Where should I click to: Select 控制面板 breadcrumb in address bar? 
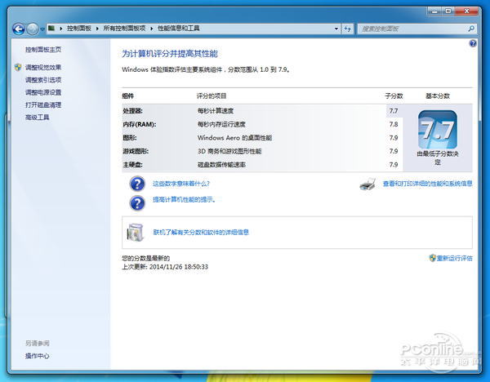click(78, 29)
